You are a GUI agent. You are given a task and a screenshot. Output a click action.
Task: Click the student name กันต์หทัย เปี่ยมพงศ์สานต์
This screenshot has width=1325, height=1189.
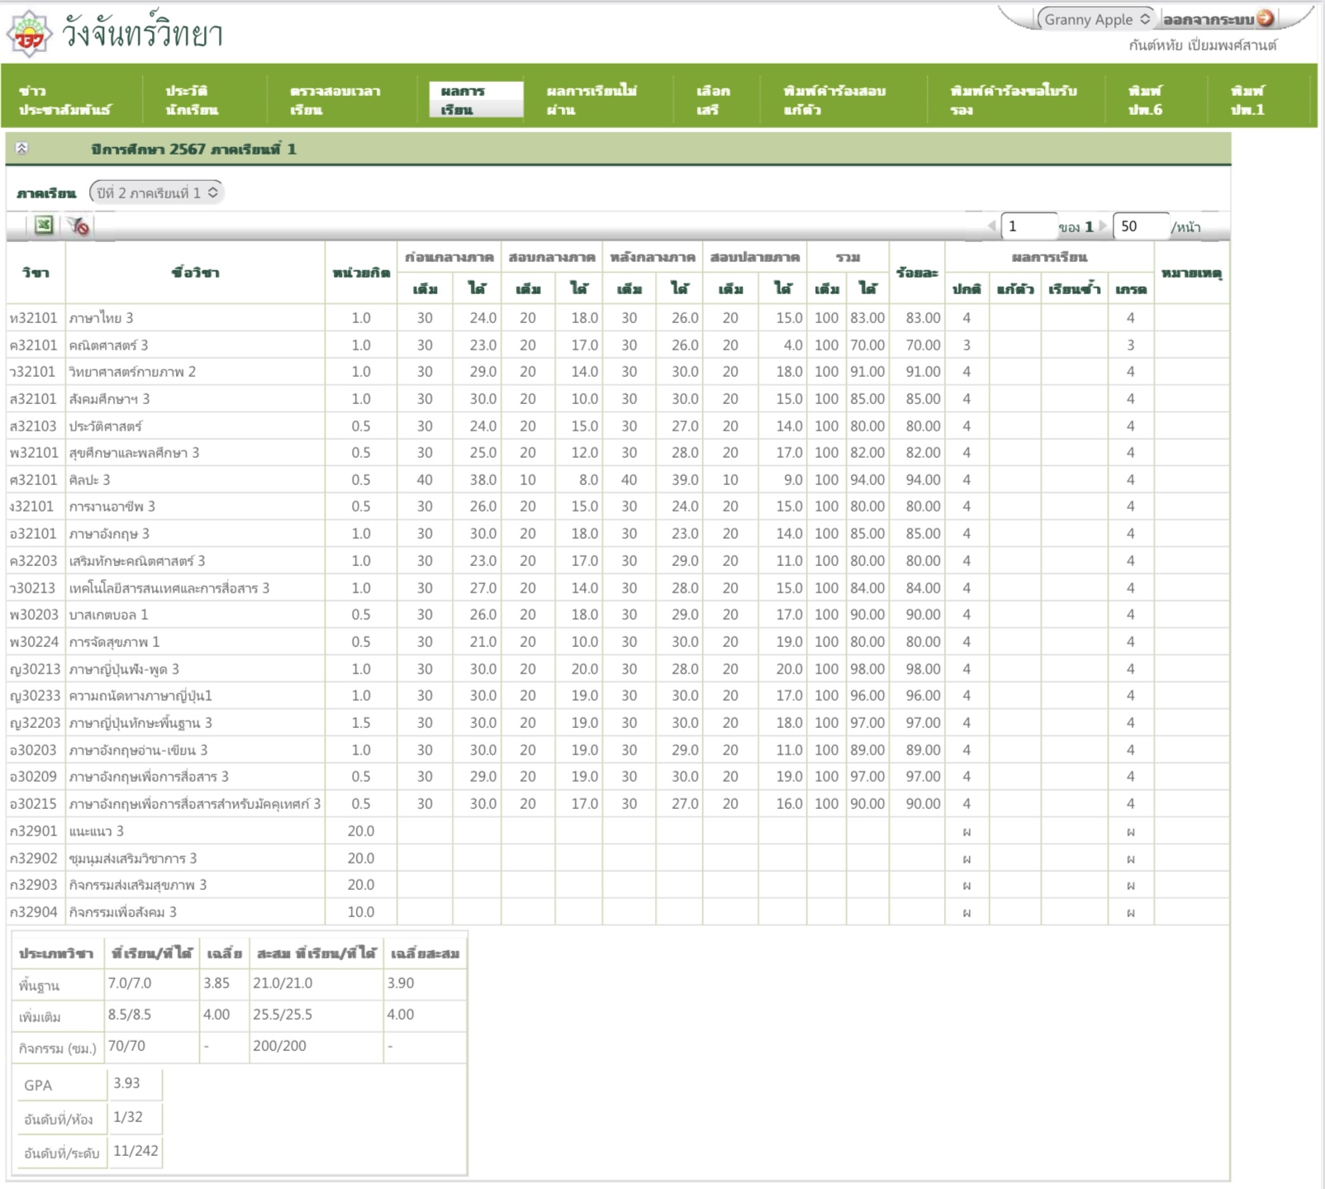pyautogui.click(x=1203, y=45)
